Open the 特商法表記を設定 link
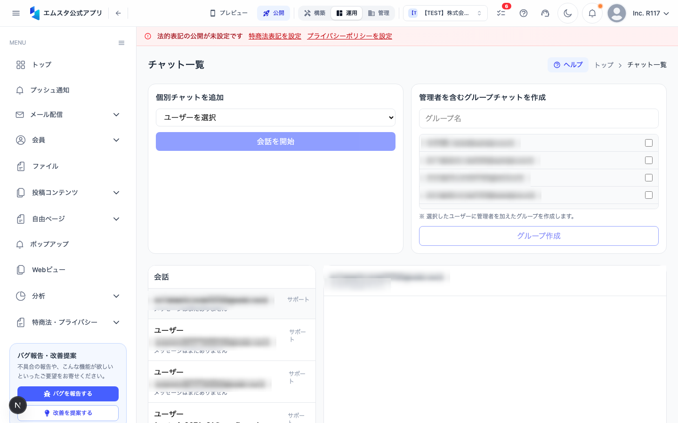678x423 pixels. (275, 36)
